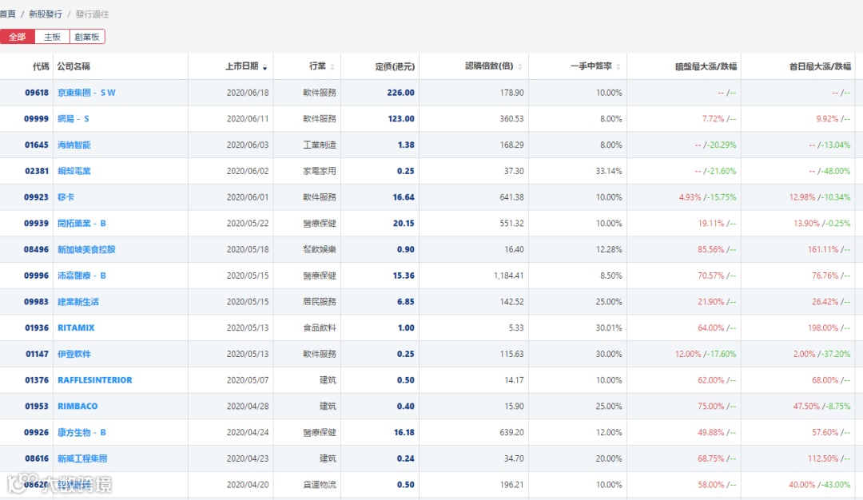
Task: Click stock code 09999
Action: coord(36,119)
